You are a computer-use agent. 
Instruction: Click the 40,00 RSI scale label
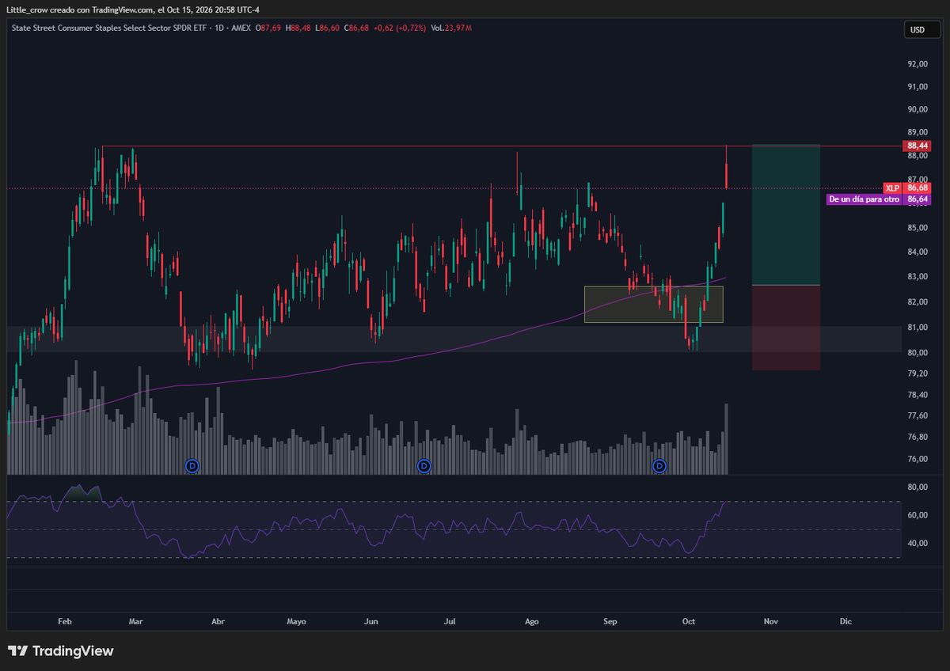click(x=917, y=543)
